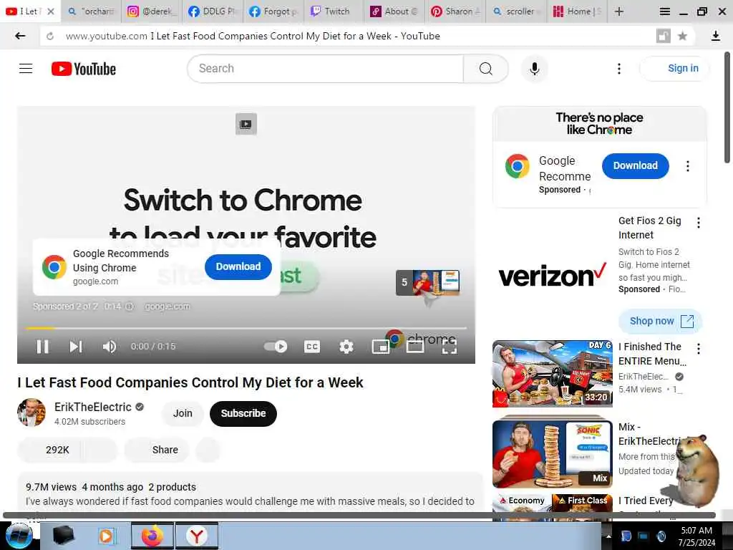The height and width of the screenshot is (550, 733).
Task: Click the horizontal page scrollbar
Action: (x=359, y=516)
